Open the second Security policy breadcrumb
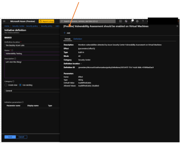The height and width of the screenshot is (143, 180). (x=47, y=26)
